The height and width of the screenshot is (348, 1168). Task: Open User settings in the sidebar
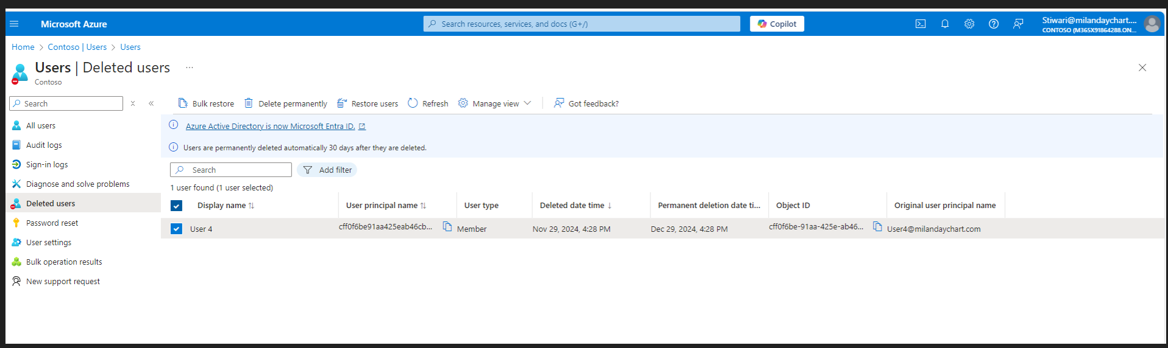[49, 242]
